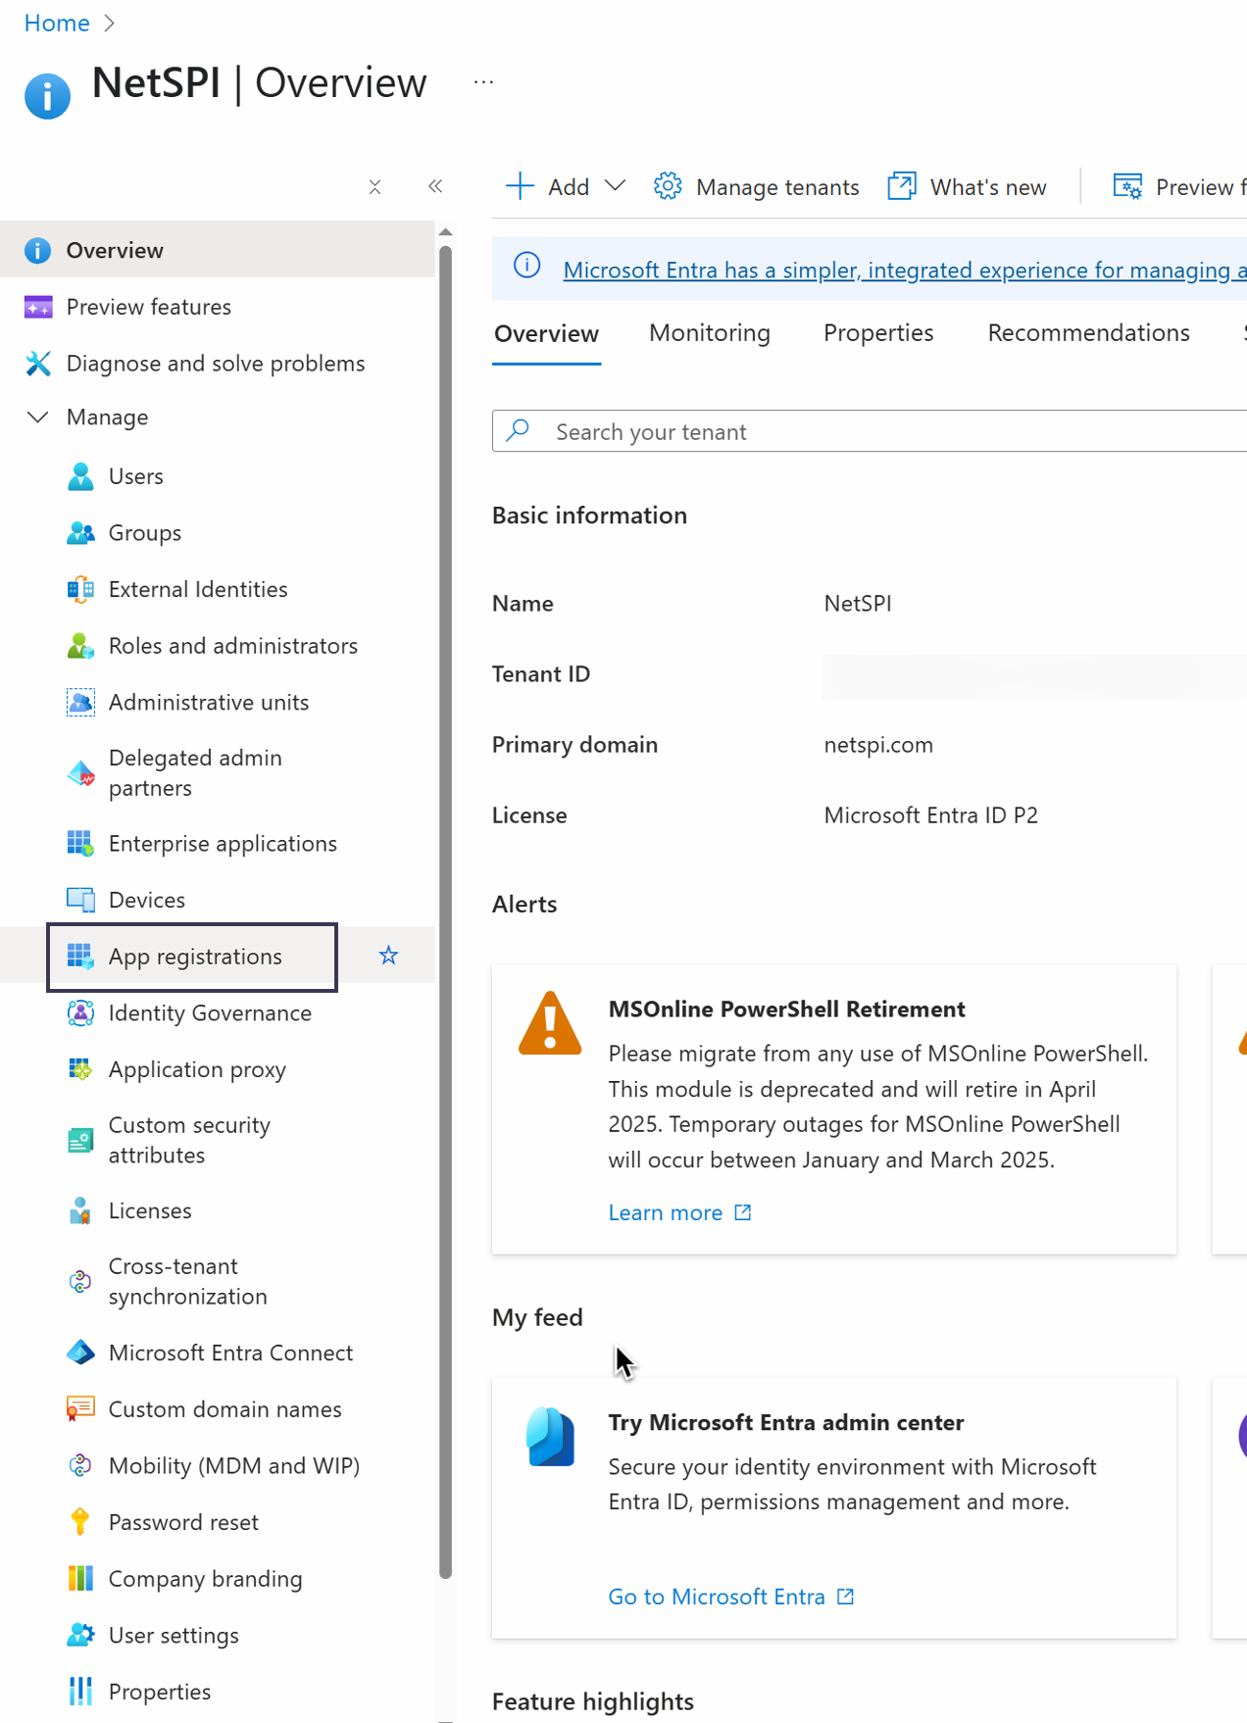
Task: Click the User settings gear icon
Action: click(x=80, y=1636)
